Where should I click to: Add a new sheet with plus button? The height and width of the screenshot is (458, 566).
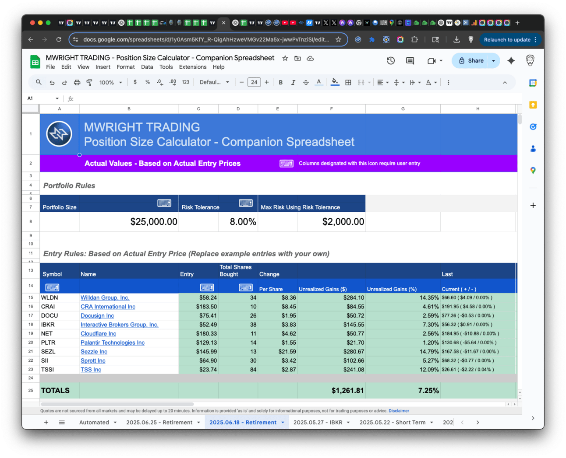tap(46, 422)
